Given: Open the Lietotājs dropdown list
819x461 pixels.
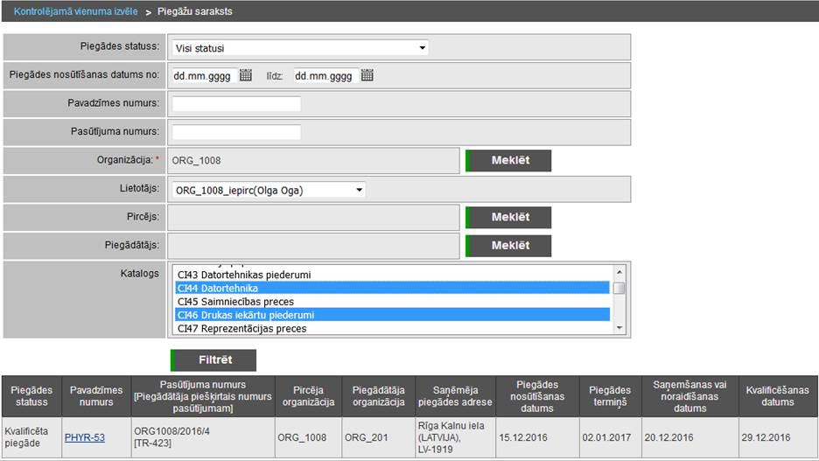Looking at the screenshot, I should click(x=269, y=190).
